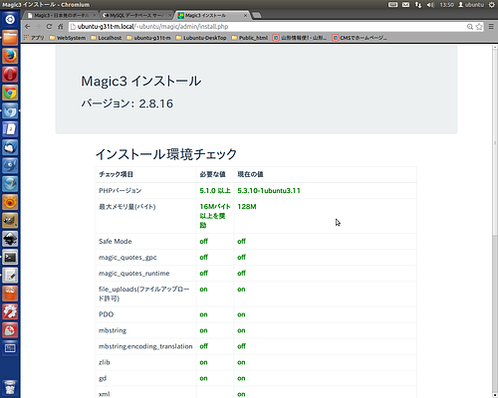The width and height of the screenshot is (498, 398).
Task: Open the GIMP image editor icon
Action: point(10,220)
